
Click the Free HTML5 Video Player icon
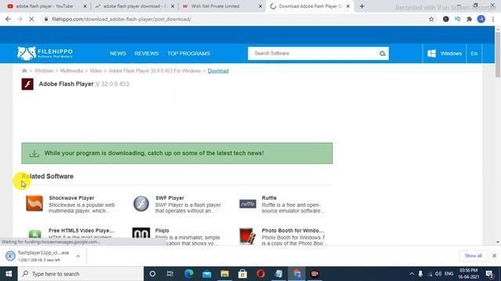point(34,234)
